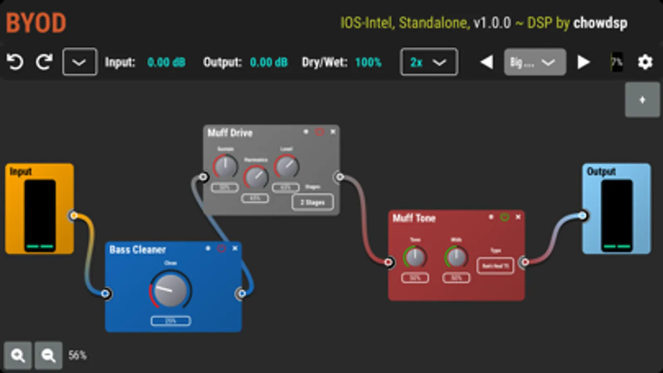The height and width of the screenshot is (373, 663).
Task: Click the Muff Tone output port
Action: (525, 262)
